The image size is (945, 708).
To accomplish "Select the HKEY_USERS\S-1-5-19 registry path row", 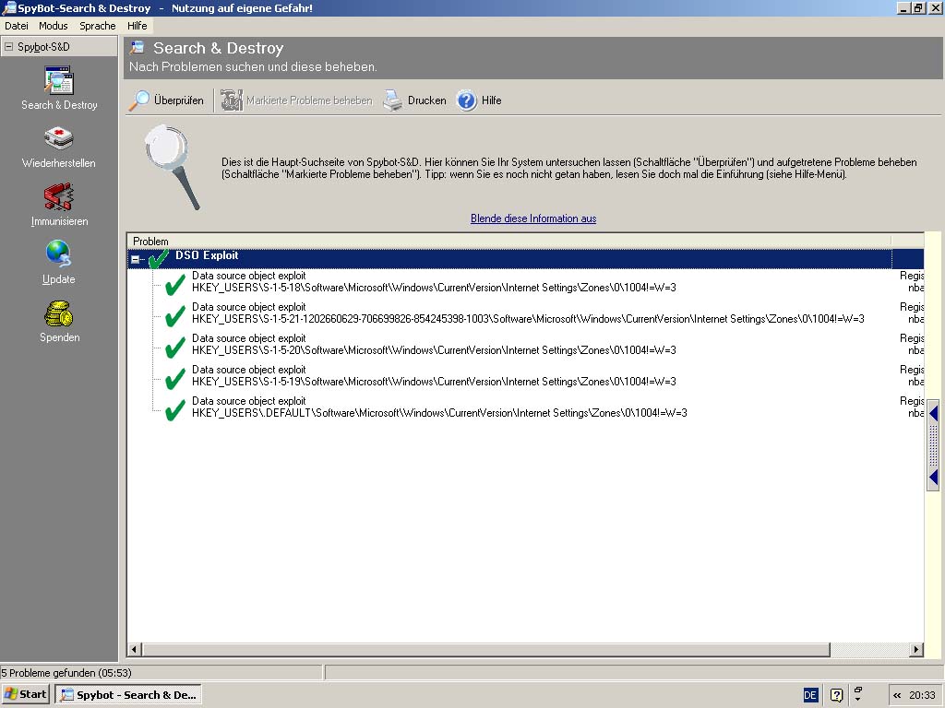I will 434,382.
